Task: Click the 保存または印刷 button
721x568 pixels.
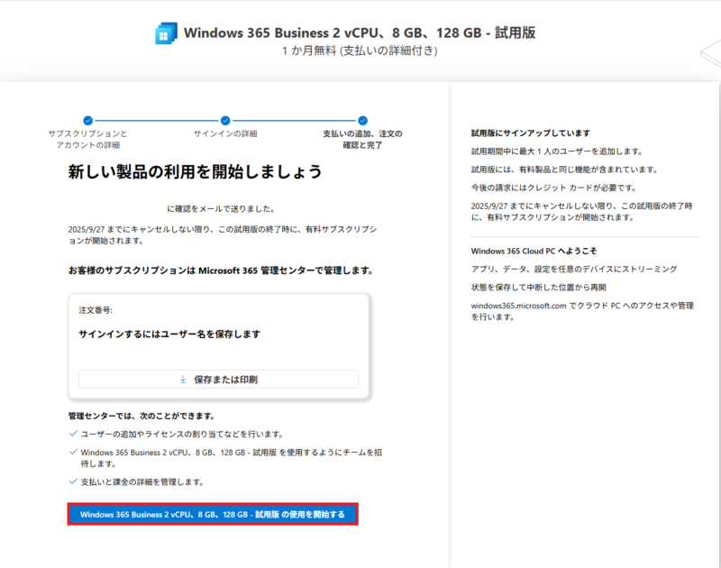Action: pos(218,380)
